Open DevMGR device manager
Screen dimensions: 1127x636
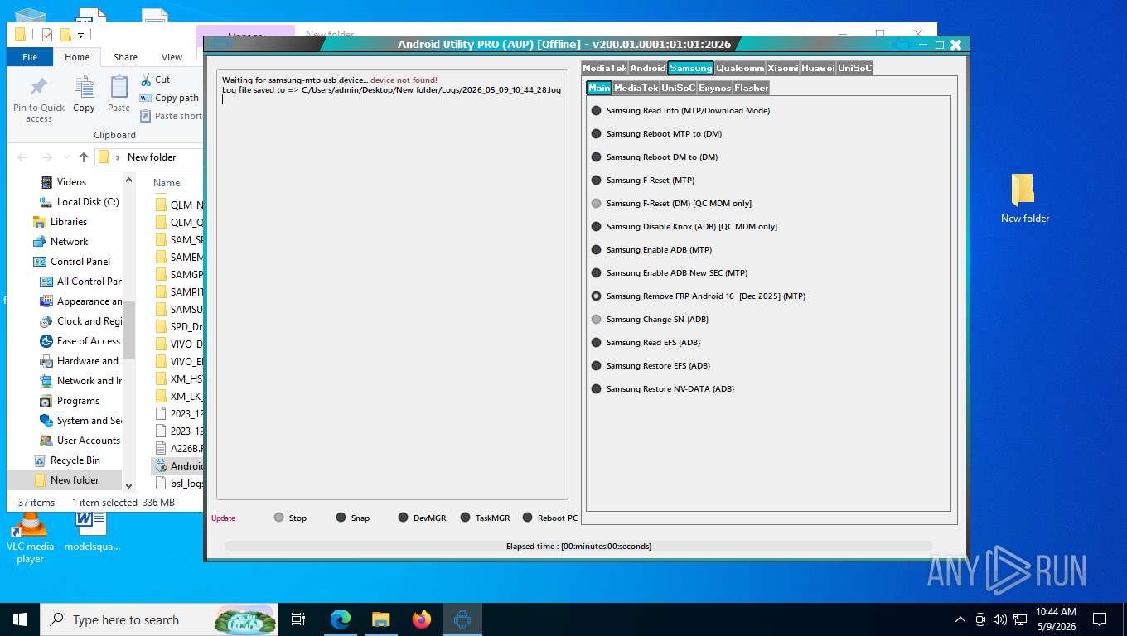(422, 518)
